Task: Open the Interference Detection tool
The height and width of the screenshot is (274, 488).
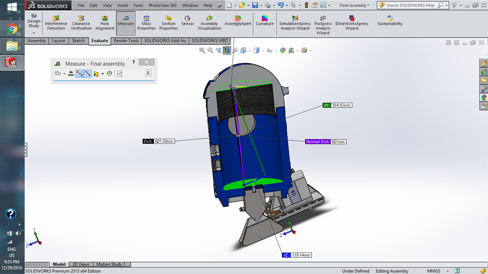Action: 56,23
